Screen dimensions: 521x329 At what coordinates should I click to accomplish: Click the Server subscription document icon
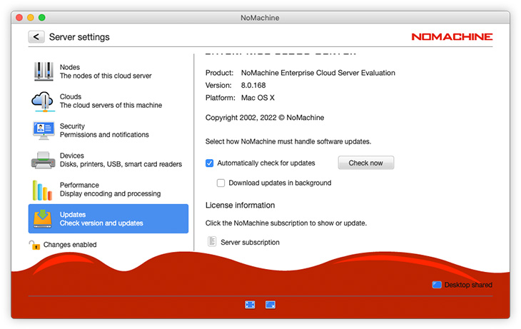211,242
